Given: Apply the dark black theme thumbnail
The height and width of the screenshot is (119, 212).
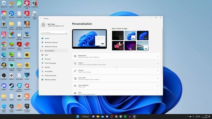Looking at the screenshot, I should 118,35.
